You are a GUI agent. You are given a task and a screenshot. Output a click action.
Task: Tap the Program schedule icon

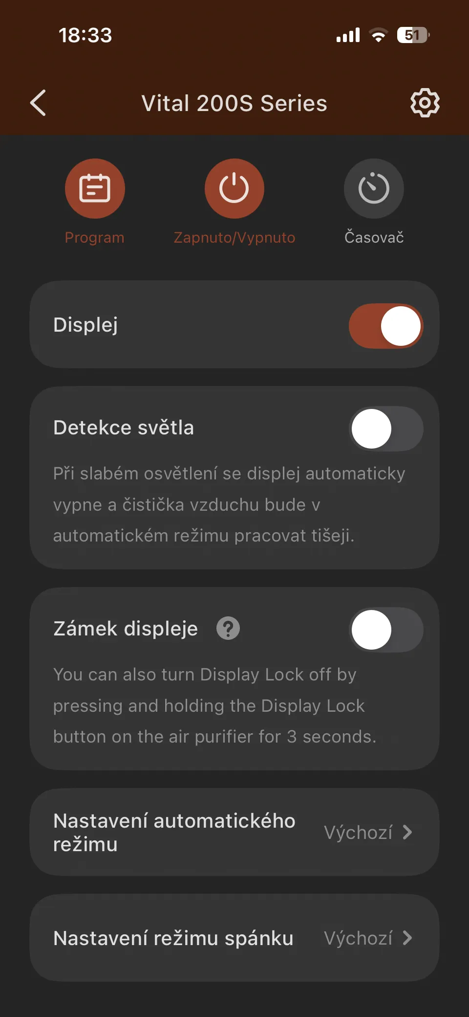pyautogui.click(x=95, y=188)
